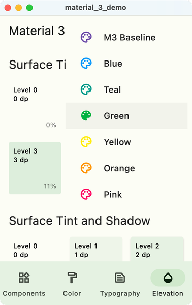Click the teal palette icon
Image resolution: width=192 pixels, height=305 pixels.
click(x=86, y=89)
